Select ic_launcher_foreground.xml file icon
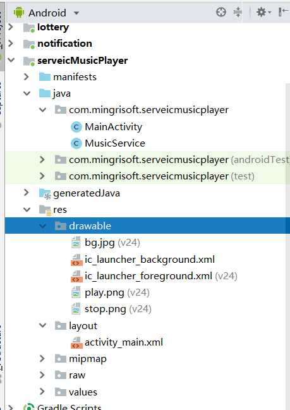 (76, 276)
